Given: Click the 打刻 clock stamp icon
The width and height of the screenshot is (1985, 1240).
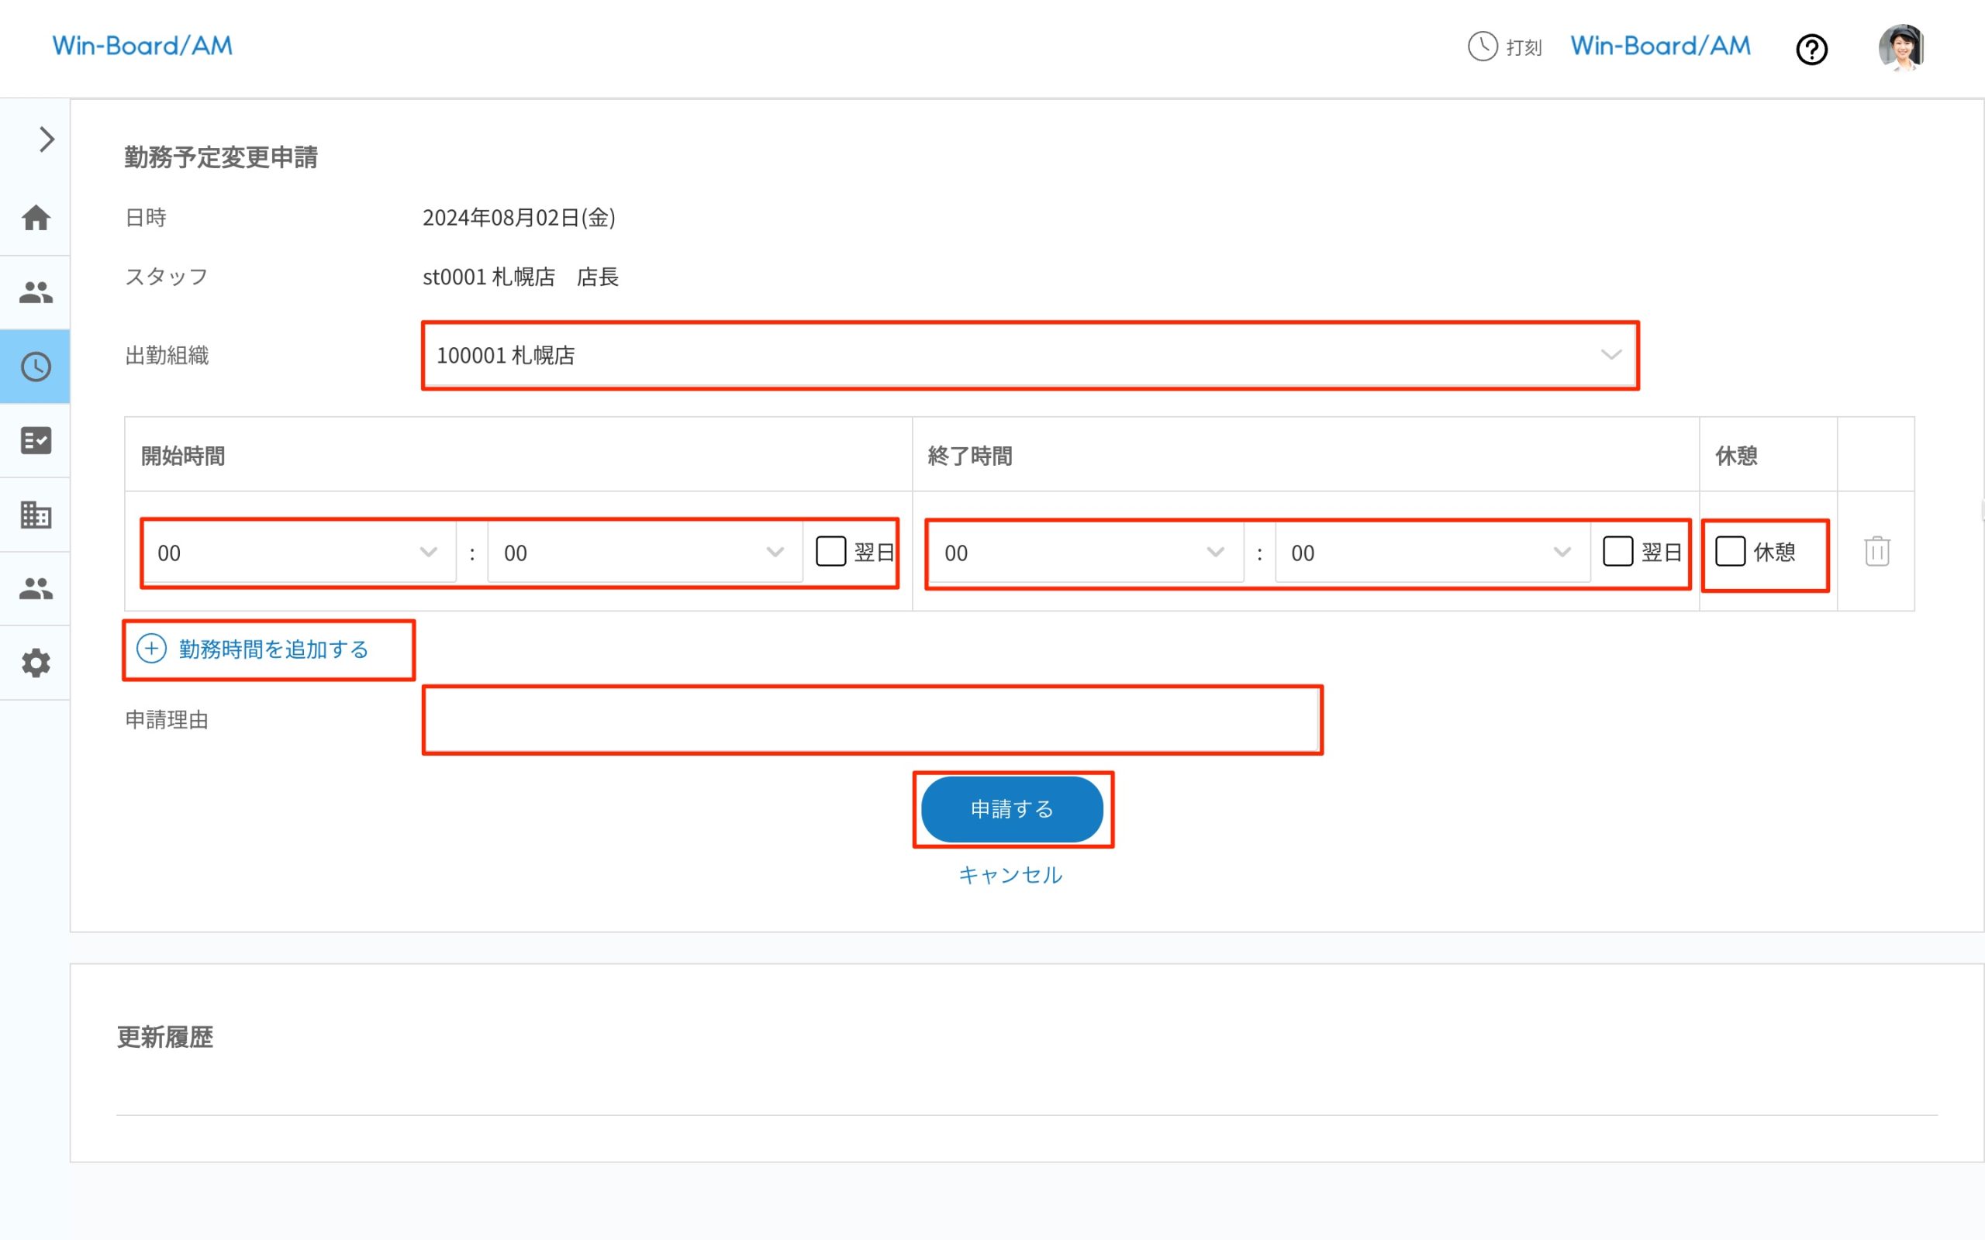Looking at the screenshot, I should [x=1483, y=46].
